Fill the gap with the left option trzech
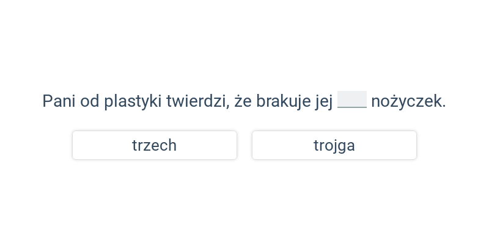Screen dimensions: 489x244 tap(155, 145)
